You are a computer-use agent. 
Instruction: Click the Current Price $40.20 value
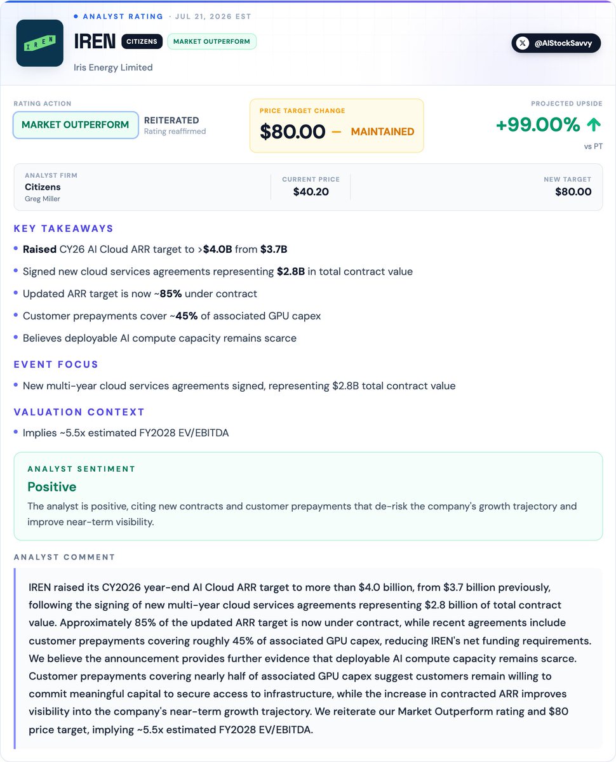click(x=311, y=192)
